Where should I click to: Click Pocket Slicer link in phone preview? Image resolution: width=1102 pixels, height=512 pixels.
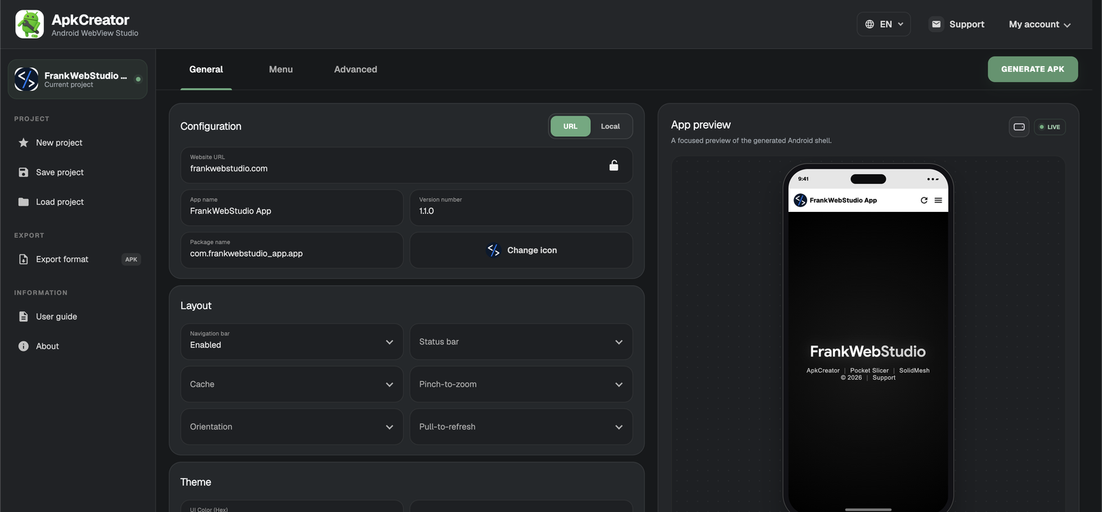(869, 370)
